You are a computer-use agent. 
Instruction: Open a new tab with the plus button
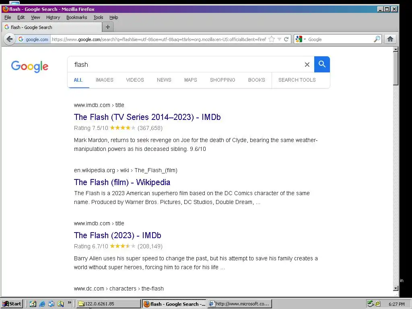108,27
